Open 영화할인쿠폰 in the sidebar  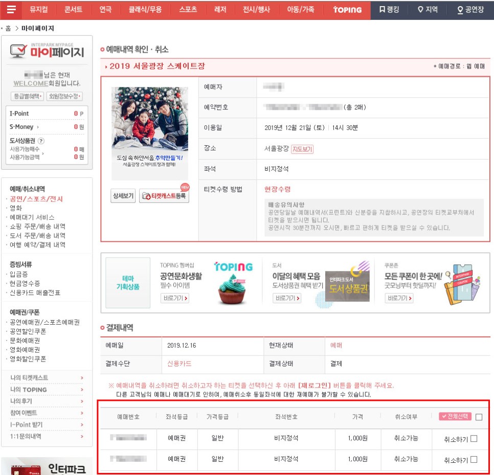[x=28, y=358]
